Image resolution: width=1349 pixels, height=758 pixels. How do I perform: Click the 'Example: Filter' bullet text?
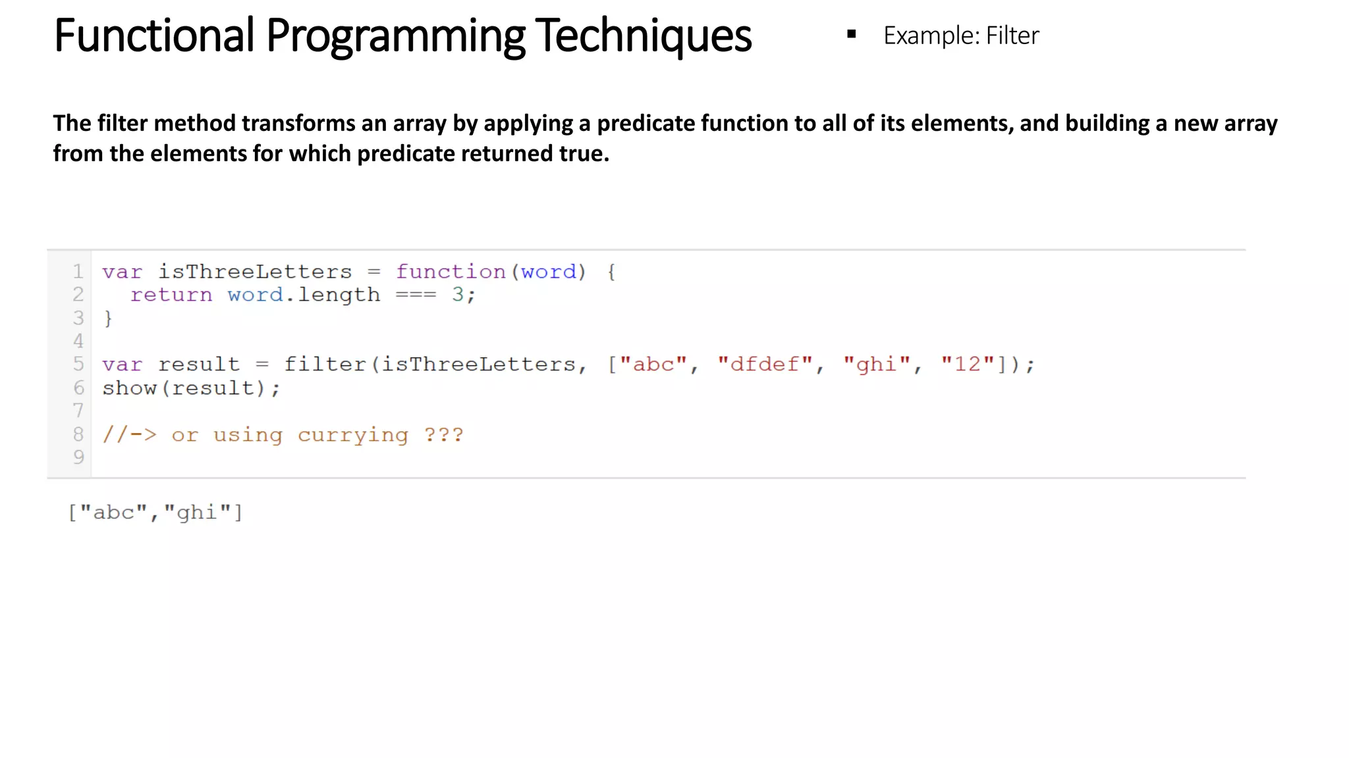point(960,36)
